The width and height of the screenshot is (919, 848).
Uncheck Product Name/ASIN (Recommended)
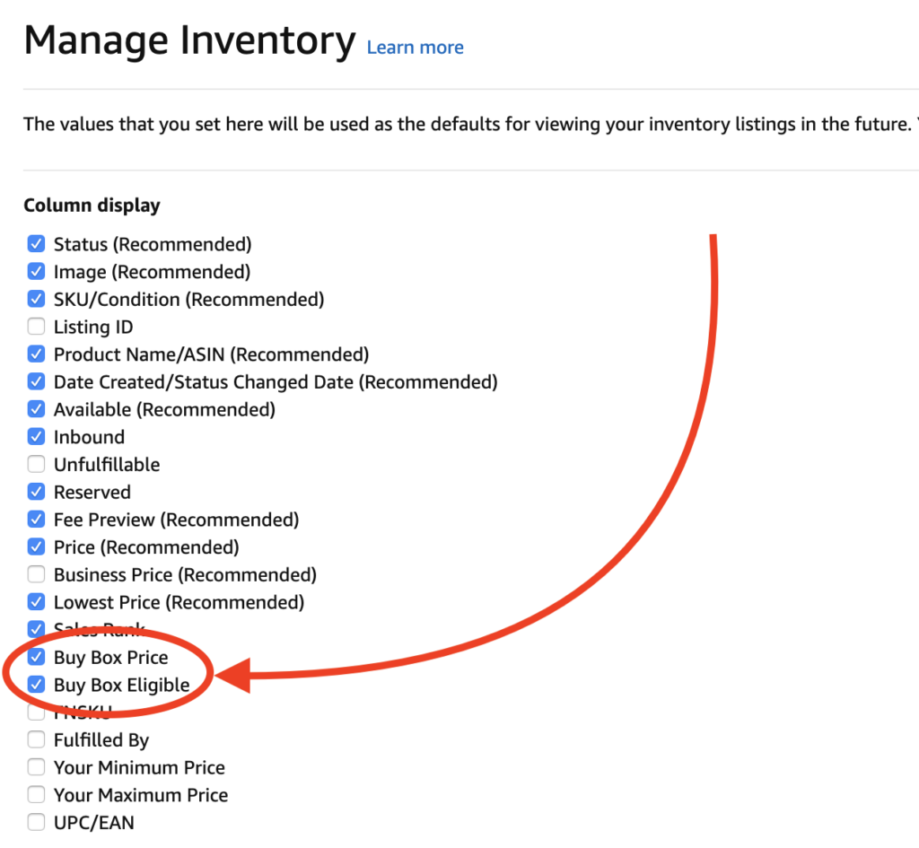[36, 354]
